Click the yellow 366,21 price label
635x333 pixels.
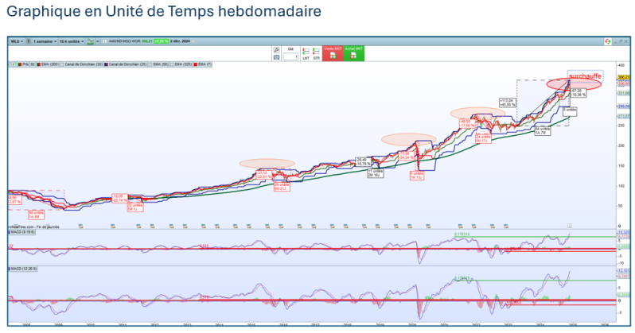pos(623,77)
